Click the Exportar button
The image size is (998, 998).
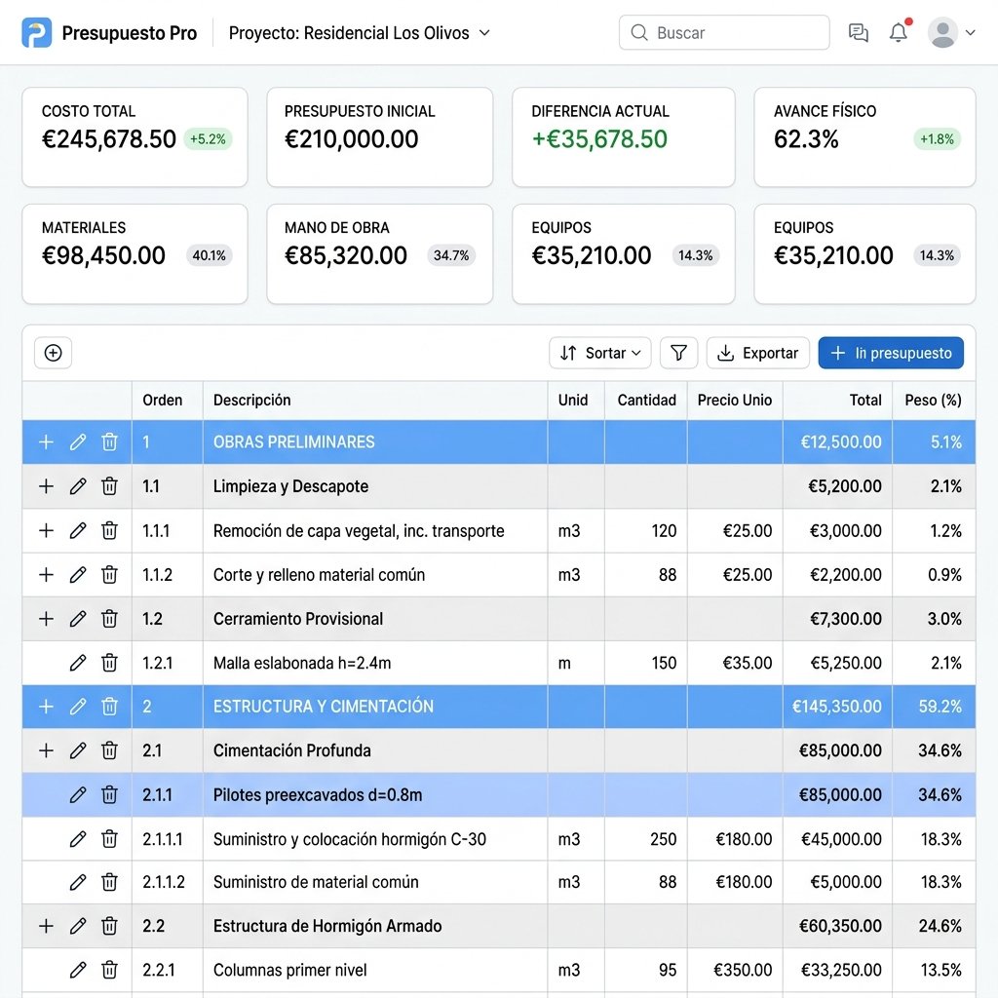tap(757, 353)
